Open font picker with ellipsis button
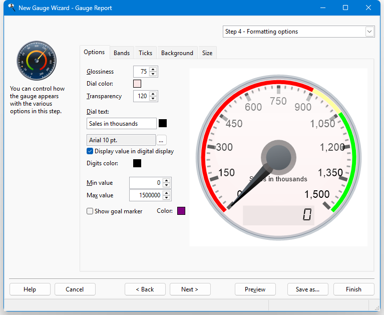The width and height of the screenshot is (384, 315). tap(161, 140)
